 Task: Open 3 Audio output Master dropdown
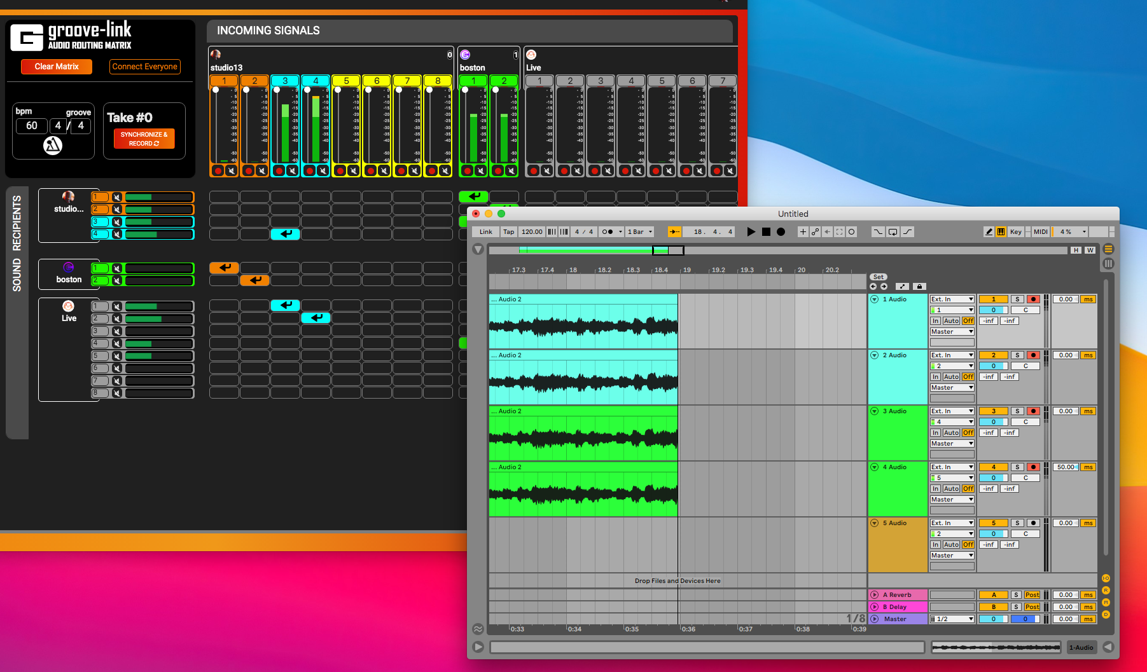click(952, 444)
